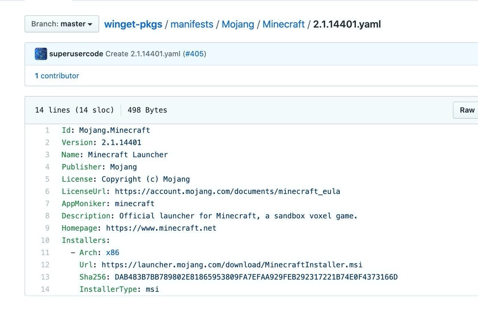Select line number 8

tap(47, 216)
